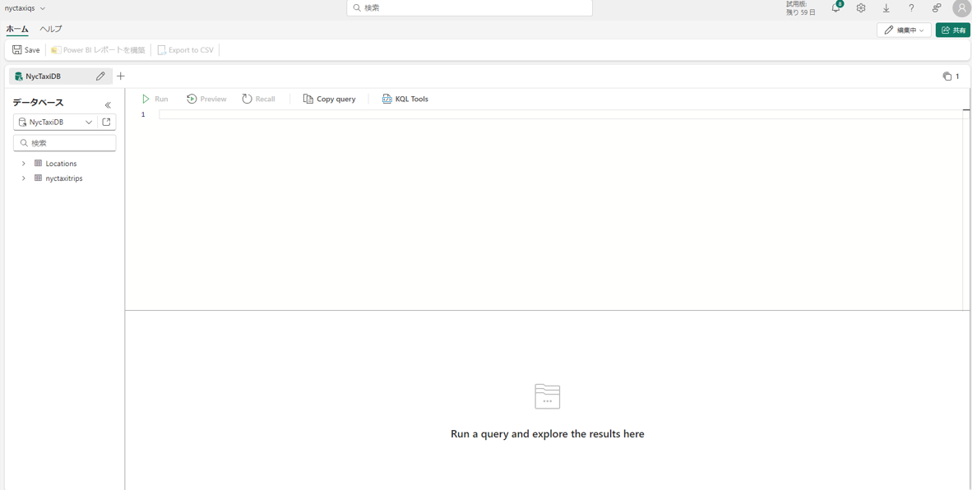Open the notifications bell
Viewport: 972px width, 490px height.
[835, 8]
